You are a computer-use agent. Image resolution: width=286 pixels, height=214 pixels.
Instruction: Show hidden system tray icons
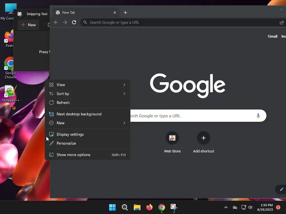click(226, 207)
